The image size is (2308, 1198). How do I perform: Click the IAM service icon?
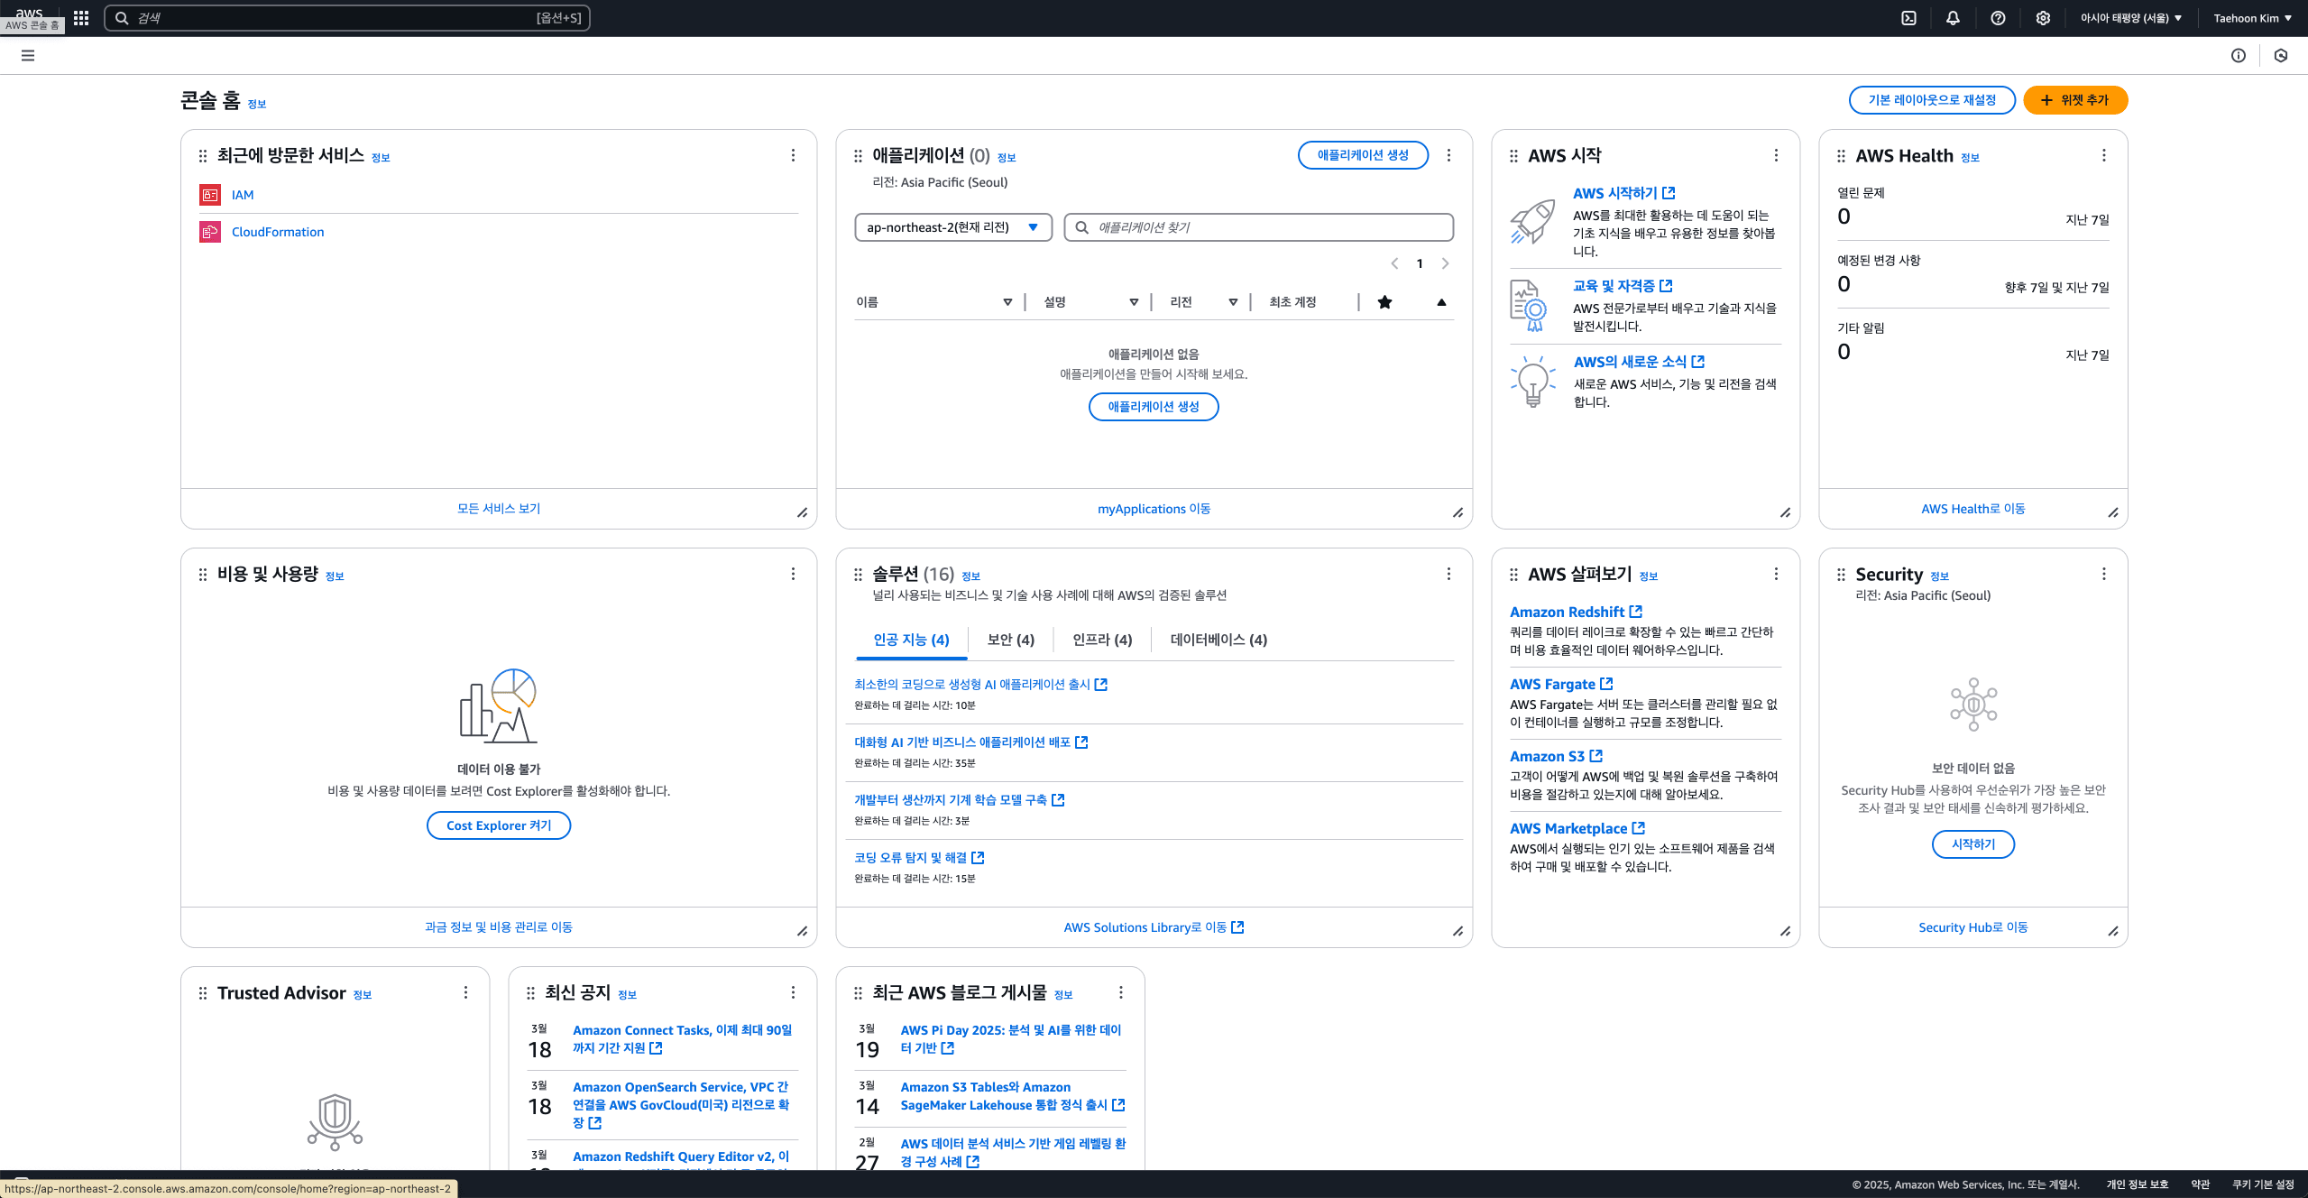[210, 195]
